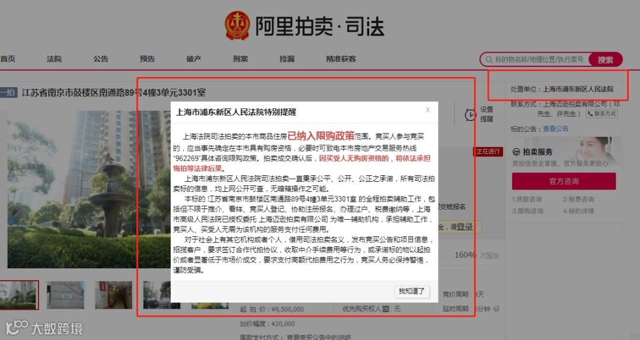Click the main fountain property photo

88,190
